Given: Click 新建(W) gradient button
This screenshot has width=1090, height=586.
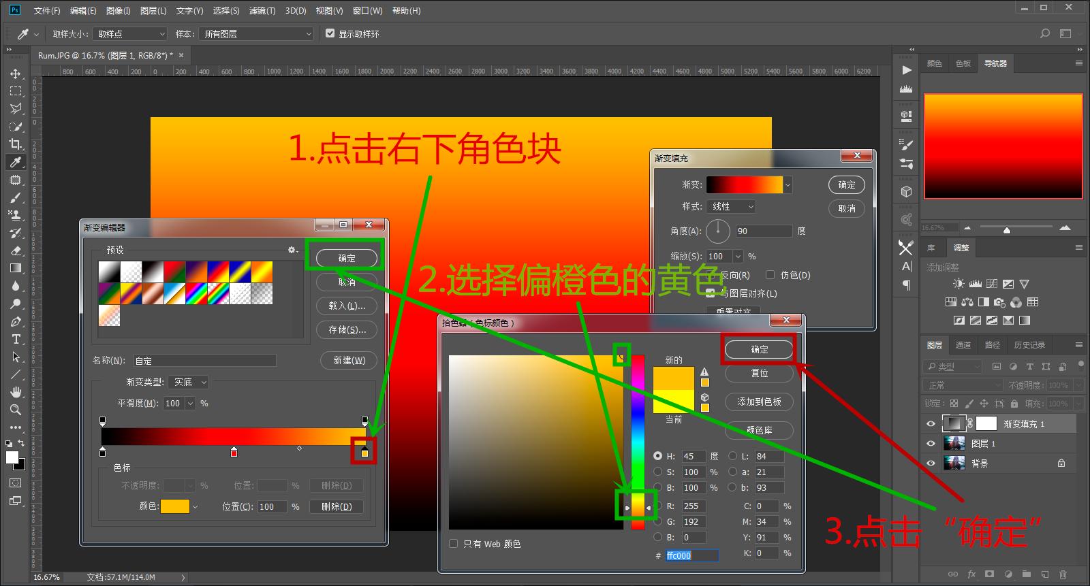Looking at the screenshot, I should [x=349, y=360].
